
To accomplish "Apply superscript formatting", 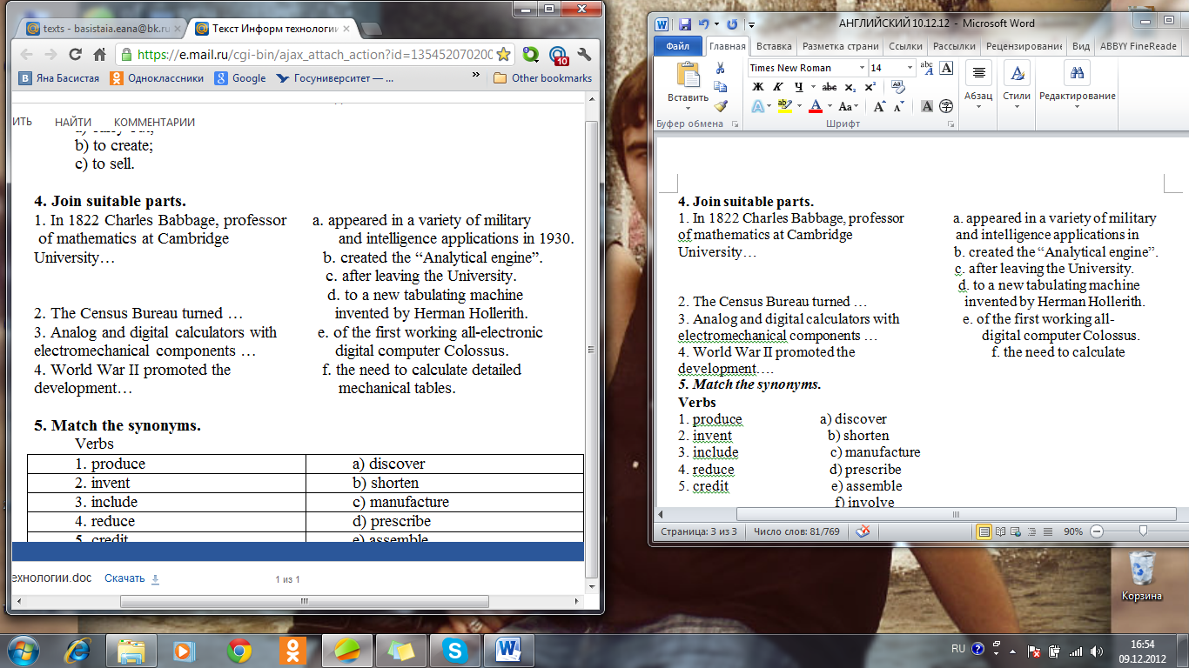I will [x=870, y=87].
